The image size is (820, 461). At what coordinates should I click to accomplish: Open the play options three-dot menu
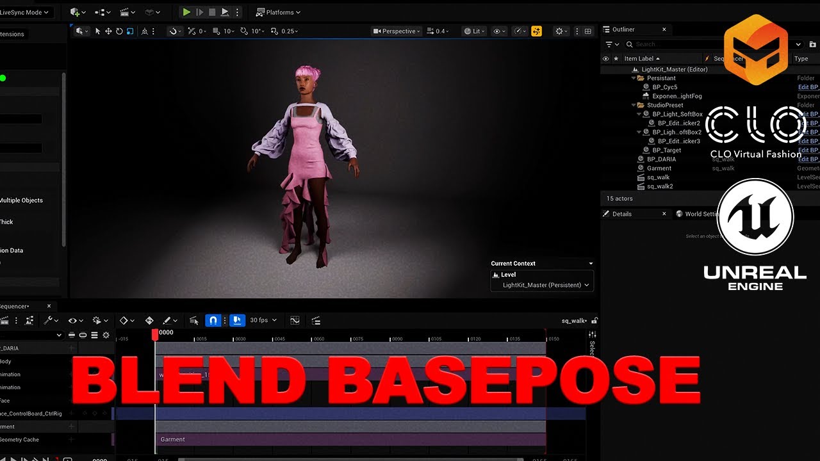tap(238, 12)
